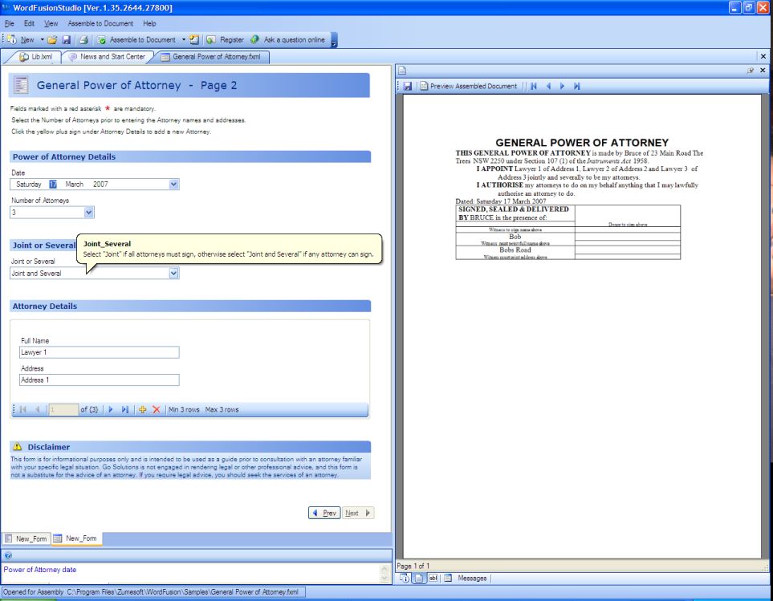Switch to the Lib.lxml tab
The width and height of the screenshot is (773, 601).
(35, 57)
